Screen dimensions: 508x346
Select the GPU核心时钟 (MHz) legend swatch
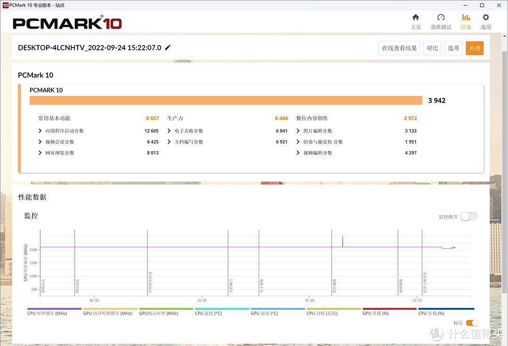(166, 309)
